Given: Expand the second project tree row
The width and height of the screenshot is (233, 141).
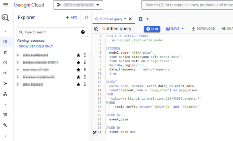Looking at the screenshot, I should click(x=18, y=62).
